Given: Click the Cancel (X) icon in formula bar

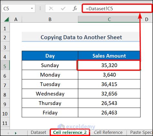Looking at the screenshot, I should [51, 8].
